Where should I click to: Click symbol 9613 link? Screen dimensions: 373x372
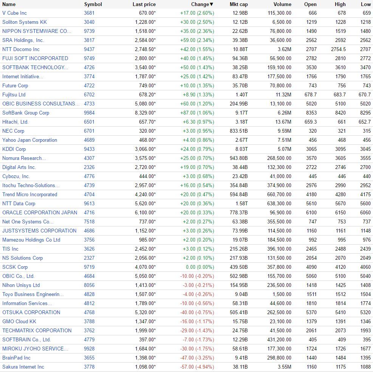click(x=89, y=203)
